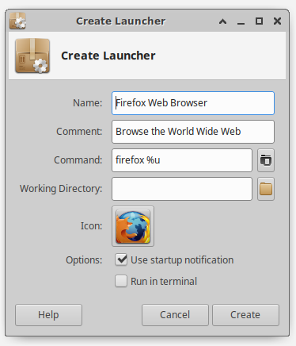
Task: Maximize the Create Launcher window
Action: (259, 21)
